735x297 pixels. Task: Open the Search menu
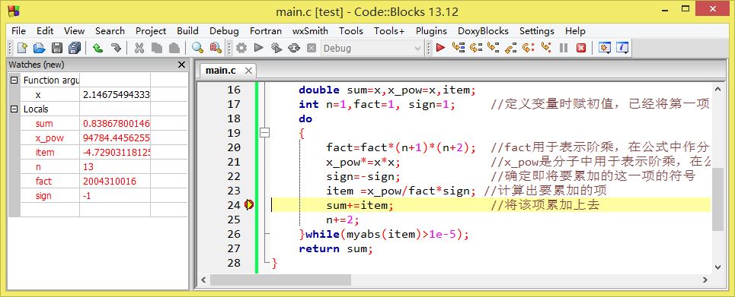pyautogui.click(x=110, y=31)
